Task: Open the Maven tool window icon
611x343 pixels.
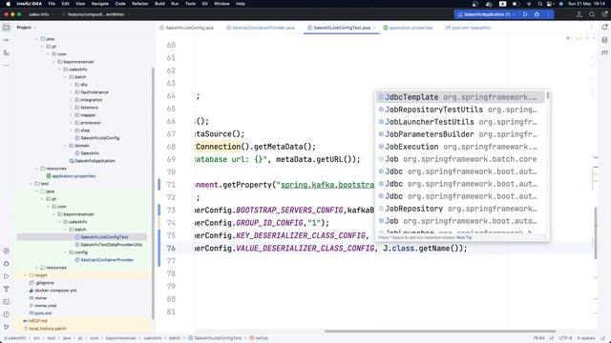Action: (604, 52)
